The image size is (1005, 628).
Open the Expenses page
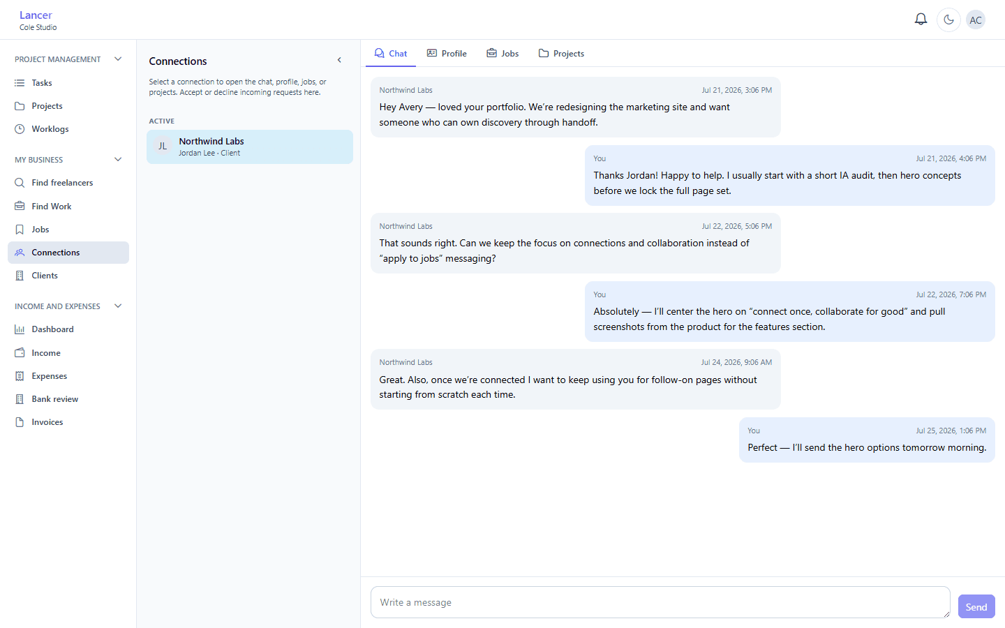pyautogui.click(x=68, y=376)
